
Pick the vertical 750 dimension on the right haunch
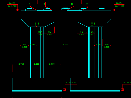tap(94, 24)
